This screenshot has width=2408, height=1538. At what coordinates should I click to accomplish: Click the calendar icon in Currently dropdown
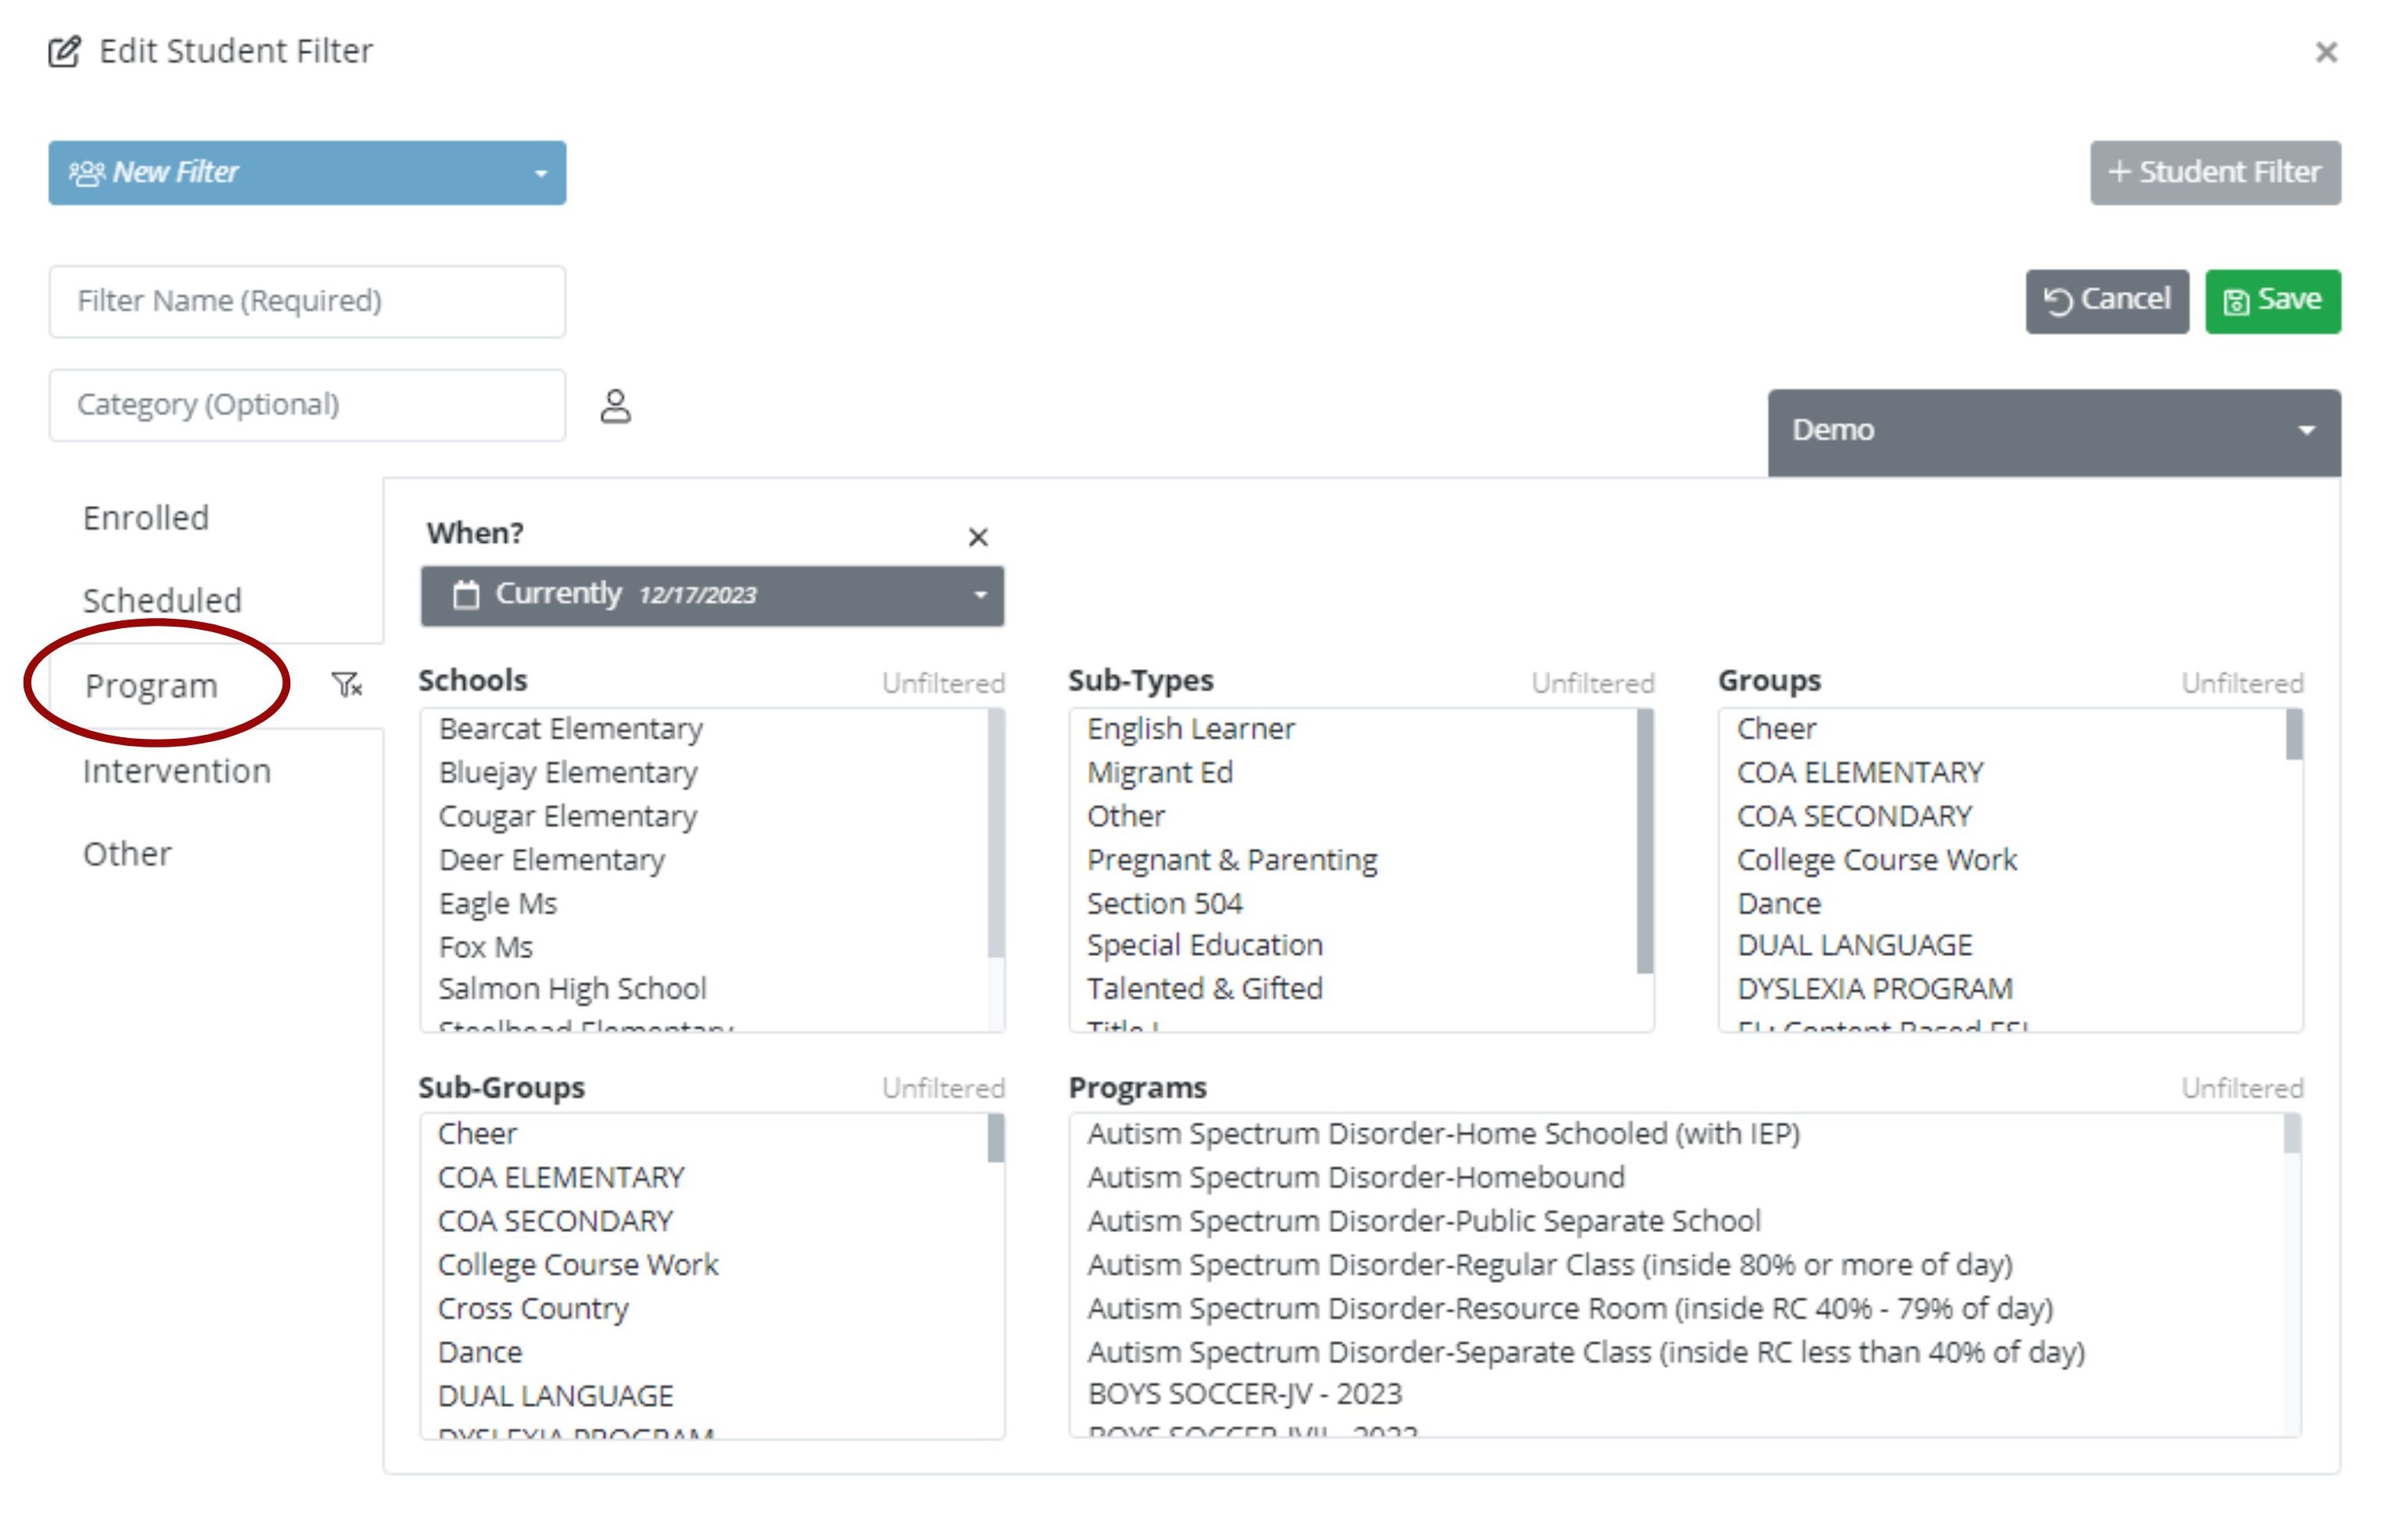466,594
